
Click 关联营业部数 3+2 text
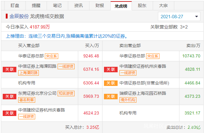click(169, 27)
